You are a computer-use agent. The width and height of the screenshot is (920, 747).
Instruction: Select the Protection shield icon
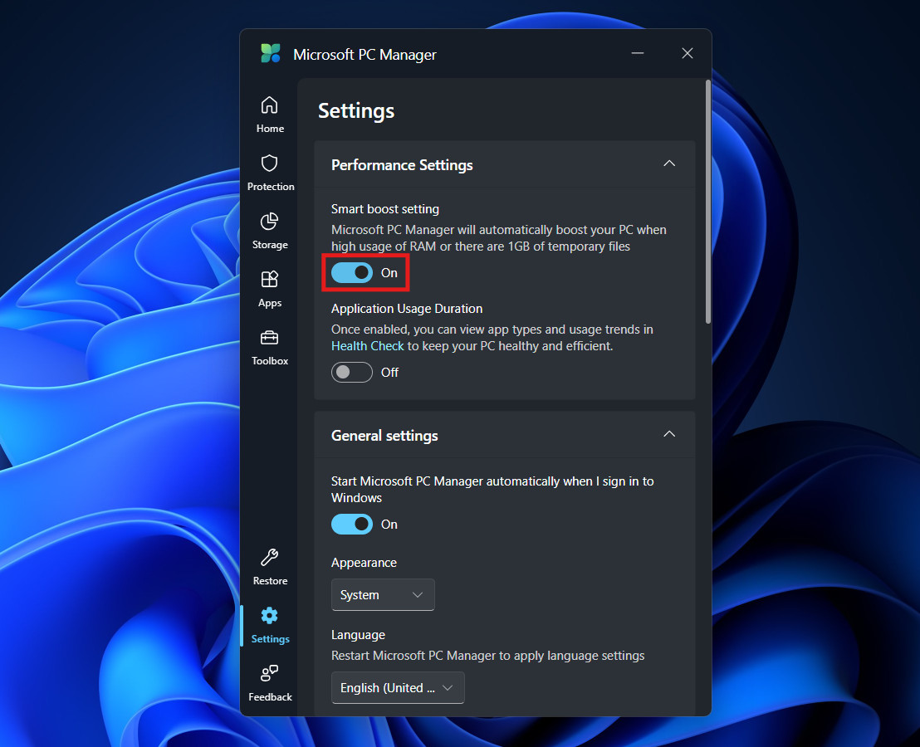(x=270, y=164)
